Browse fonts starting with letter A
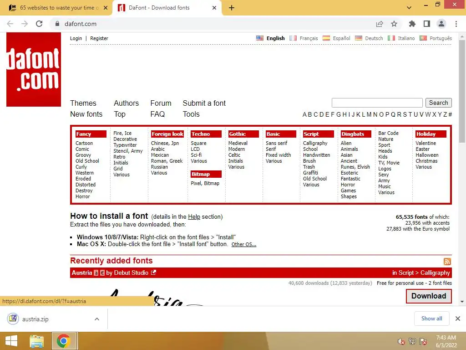The width and height of the screenshot is (466, 350). click(304, 114)
